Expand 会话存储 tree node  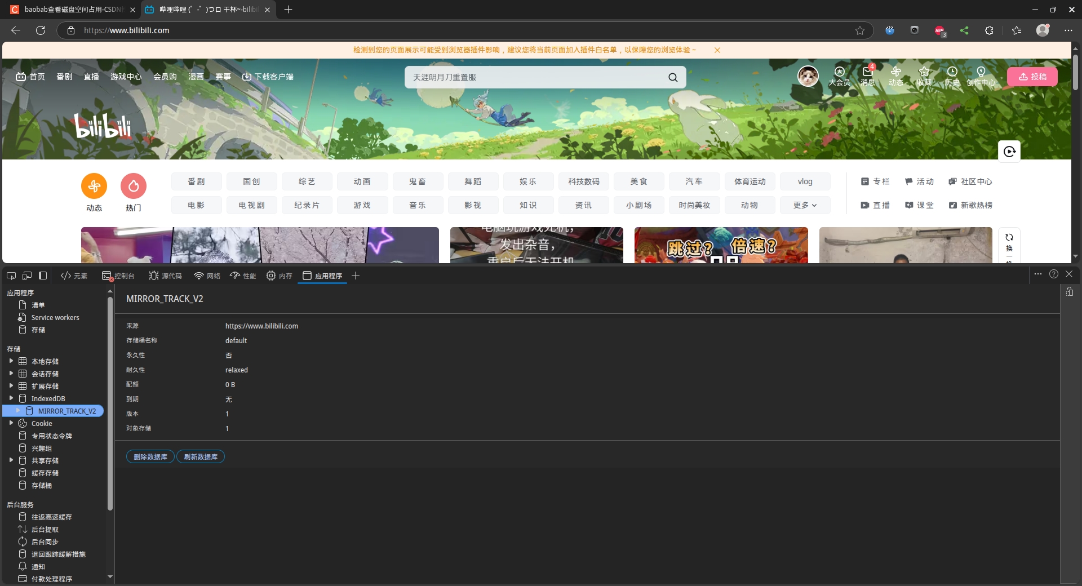(x=11, y=374)
